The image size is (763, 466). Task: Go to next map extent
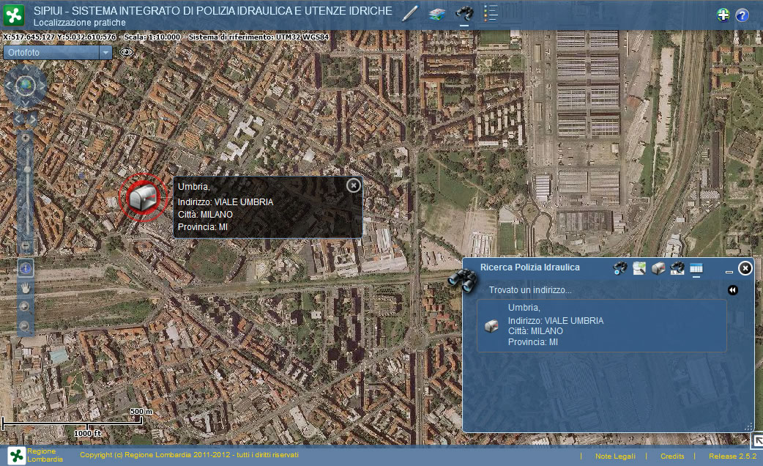[32, 119]
